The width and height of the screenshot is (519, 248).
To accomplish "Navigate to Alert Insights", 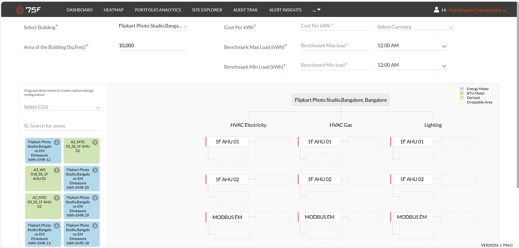I will pyautogui.click(x=285, y=10).
